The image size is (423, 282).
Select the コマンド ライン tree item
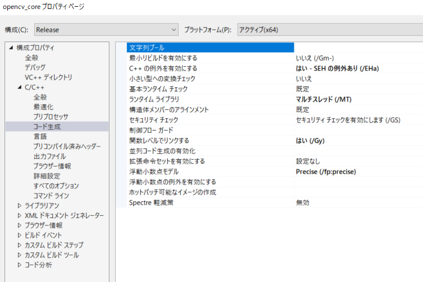51,196
